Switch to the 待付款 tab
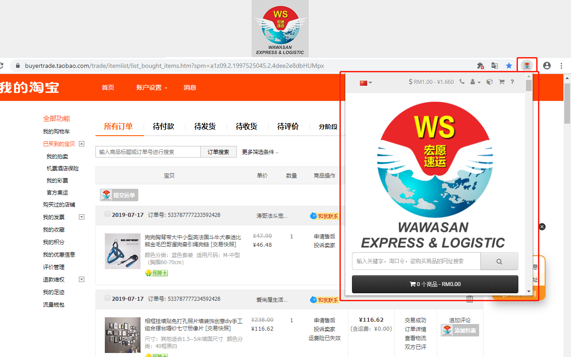Screen dimensions: 571x357 (x=163, y=126)
